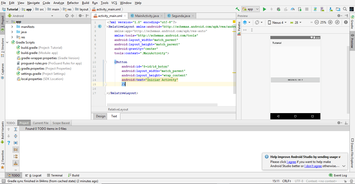This screenshot has width=355, height=184.
Task: Start debugging with the Debug icon
Action: pyautogui.click(x=278, y=9)
